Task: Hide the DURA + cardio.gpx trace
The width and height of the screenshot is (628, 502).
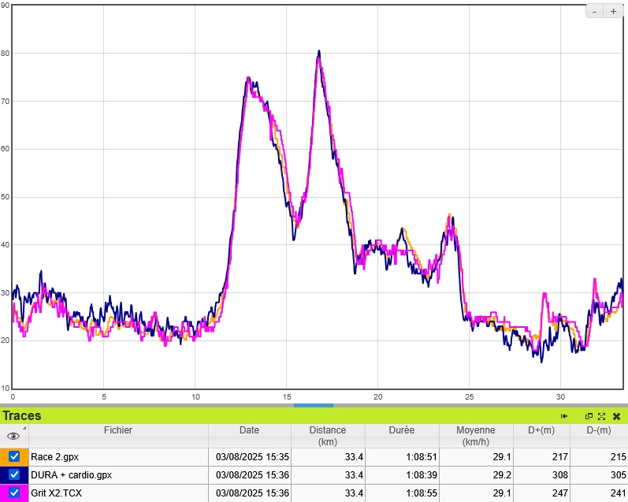Action: 14,475
